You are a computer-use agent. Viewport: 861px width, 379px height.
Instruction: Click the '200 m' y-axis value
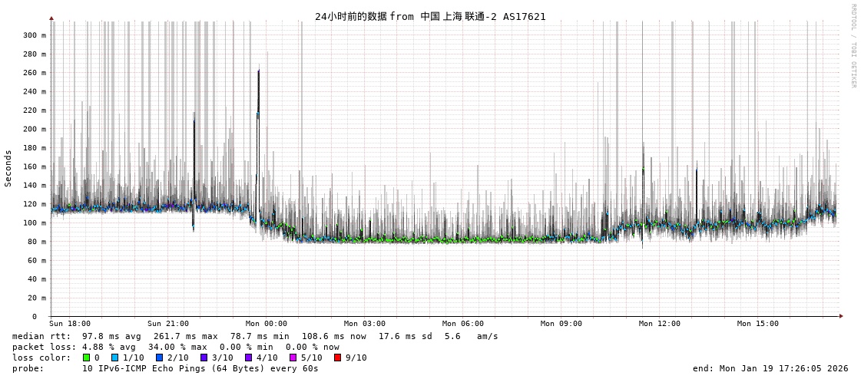tap(34, 129)
